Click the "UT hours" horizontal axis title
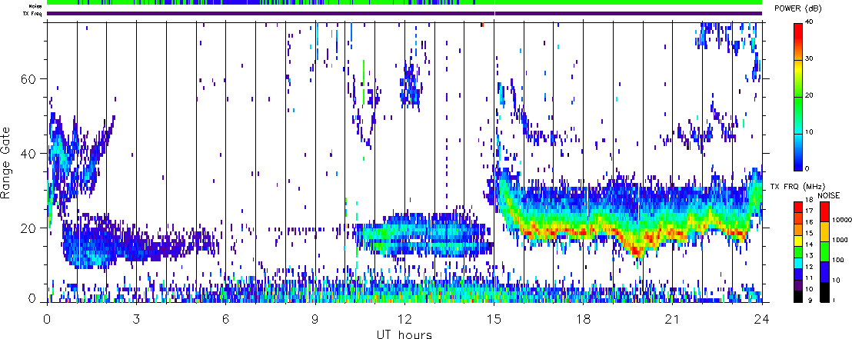Viewport: 852px width, 339px height. point(404,334)
